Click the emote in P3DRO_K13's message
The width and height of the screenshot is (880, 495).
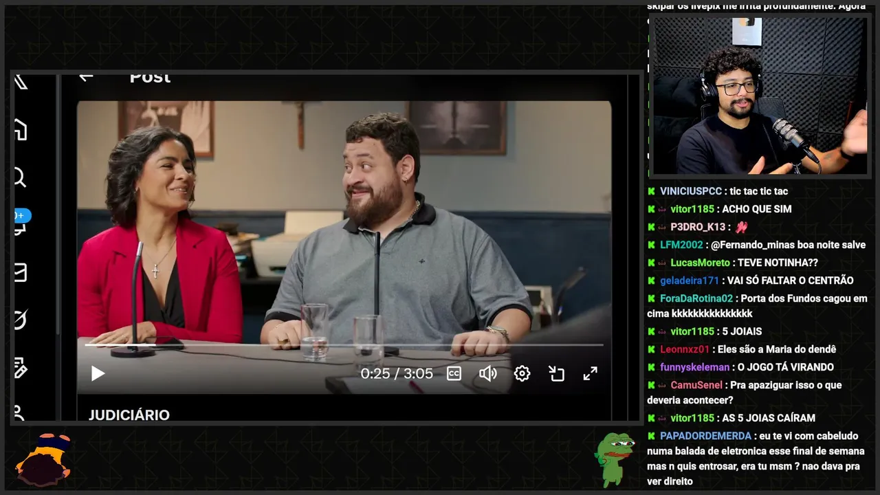click(x=741, y=227)
